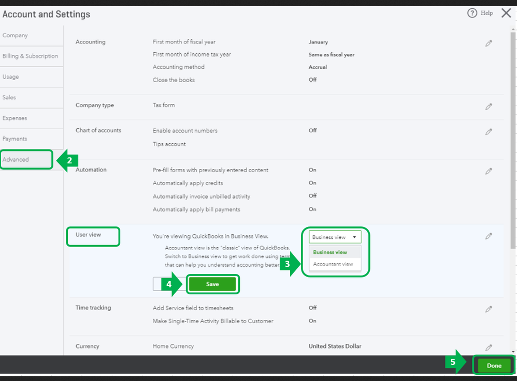Click the green Save button
517x381 pixels.
click(213, 284)
